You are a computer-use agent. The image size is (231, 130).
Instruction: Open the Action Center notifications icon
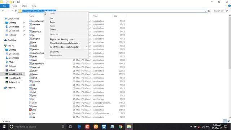pos(226,127)
